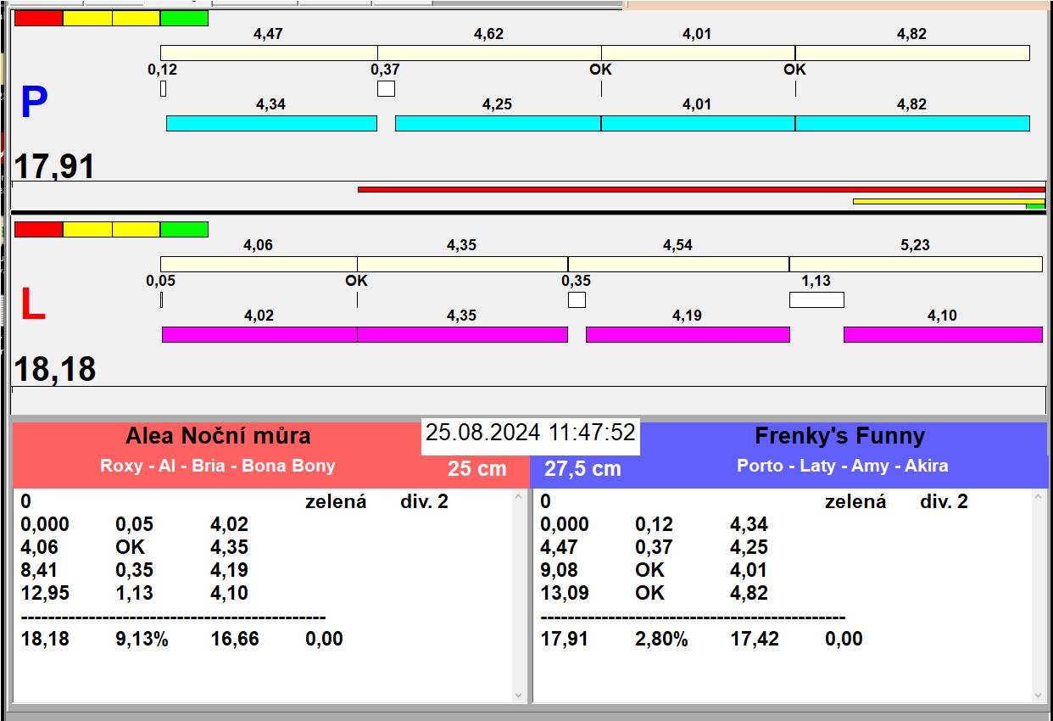Click the magenta 4,19 segment bar

coord(688,334)
